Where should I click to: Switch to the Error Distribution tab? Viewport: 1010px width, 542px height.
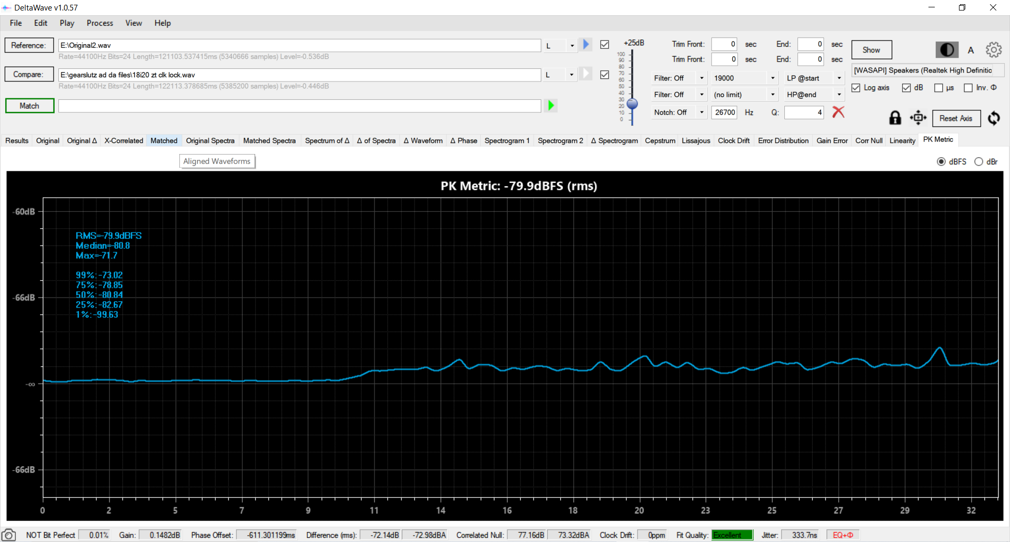[783, 140]
